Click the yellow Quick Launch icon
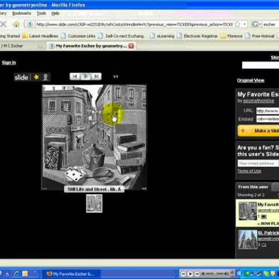This screenshot has height=279, width=279. (25, 274)
